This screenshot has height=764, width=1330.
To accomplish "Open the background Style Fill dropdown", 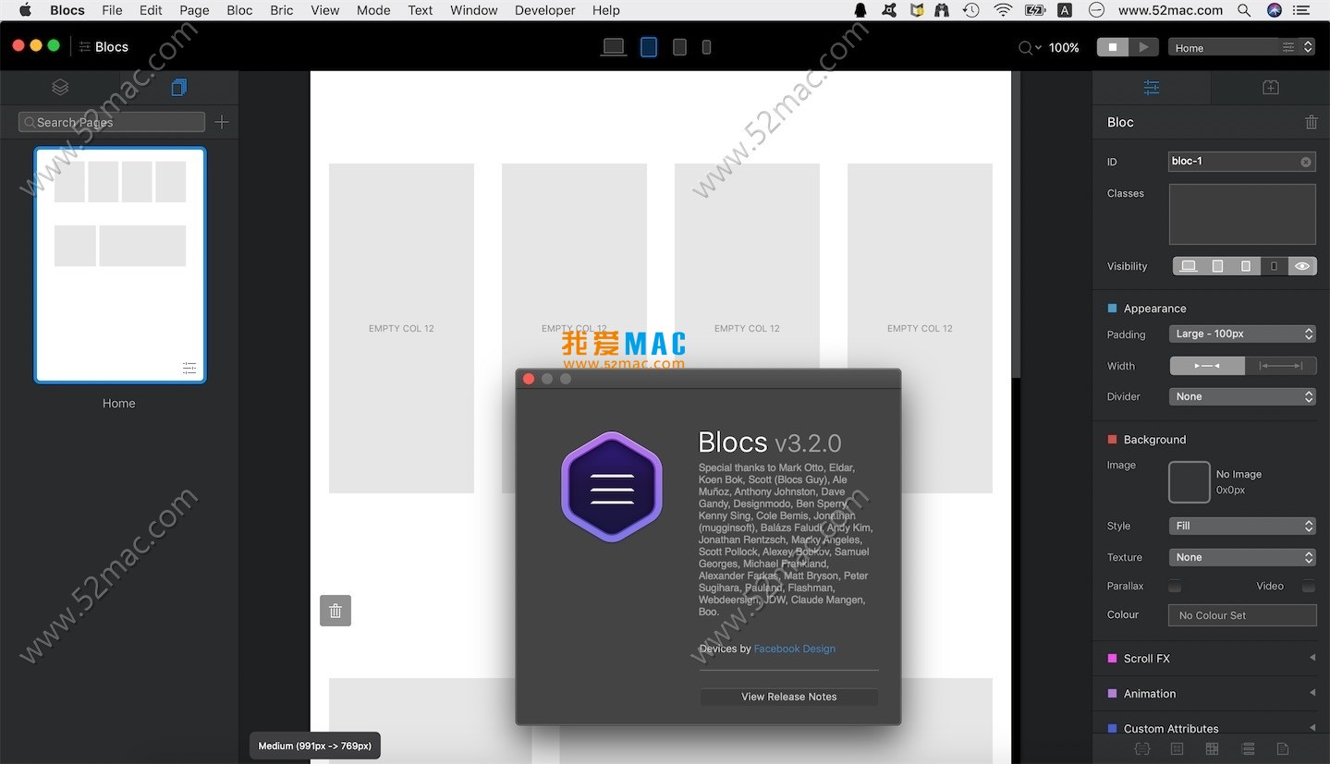I will pyautogui.click(x=1242, y=526).
